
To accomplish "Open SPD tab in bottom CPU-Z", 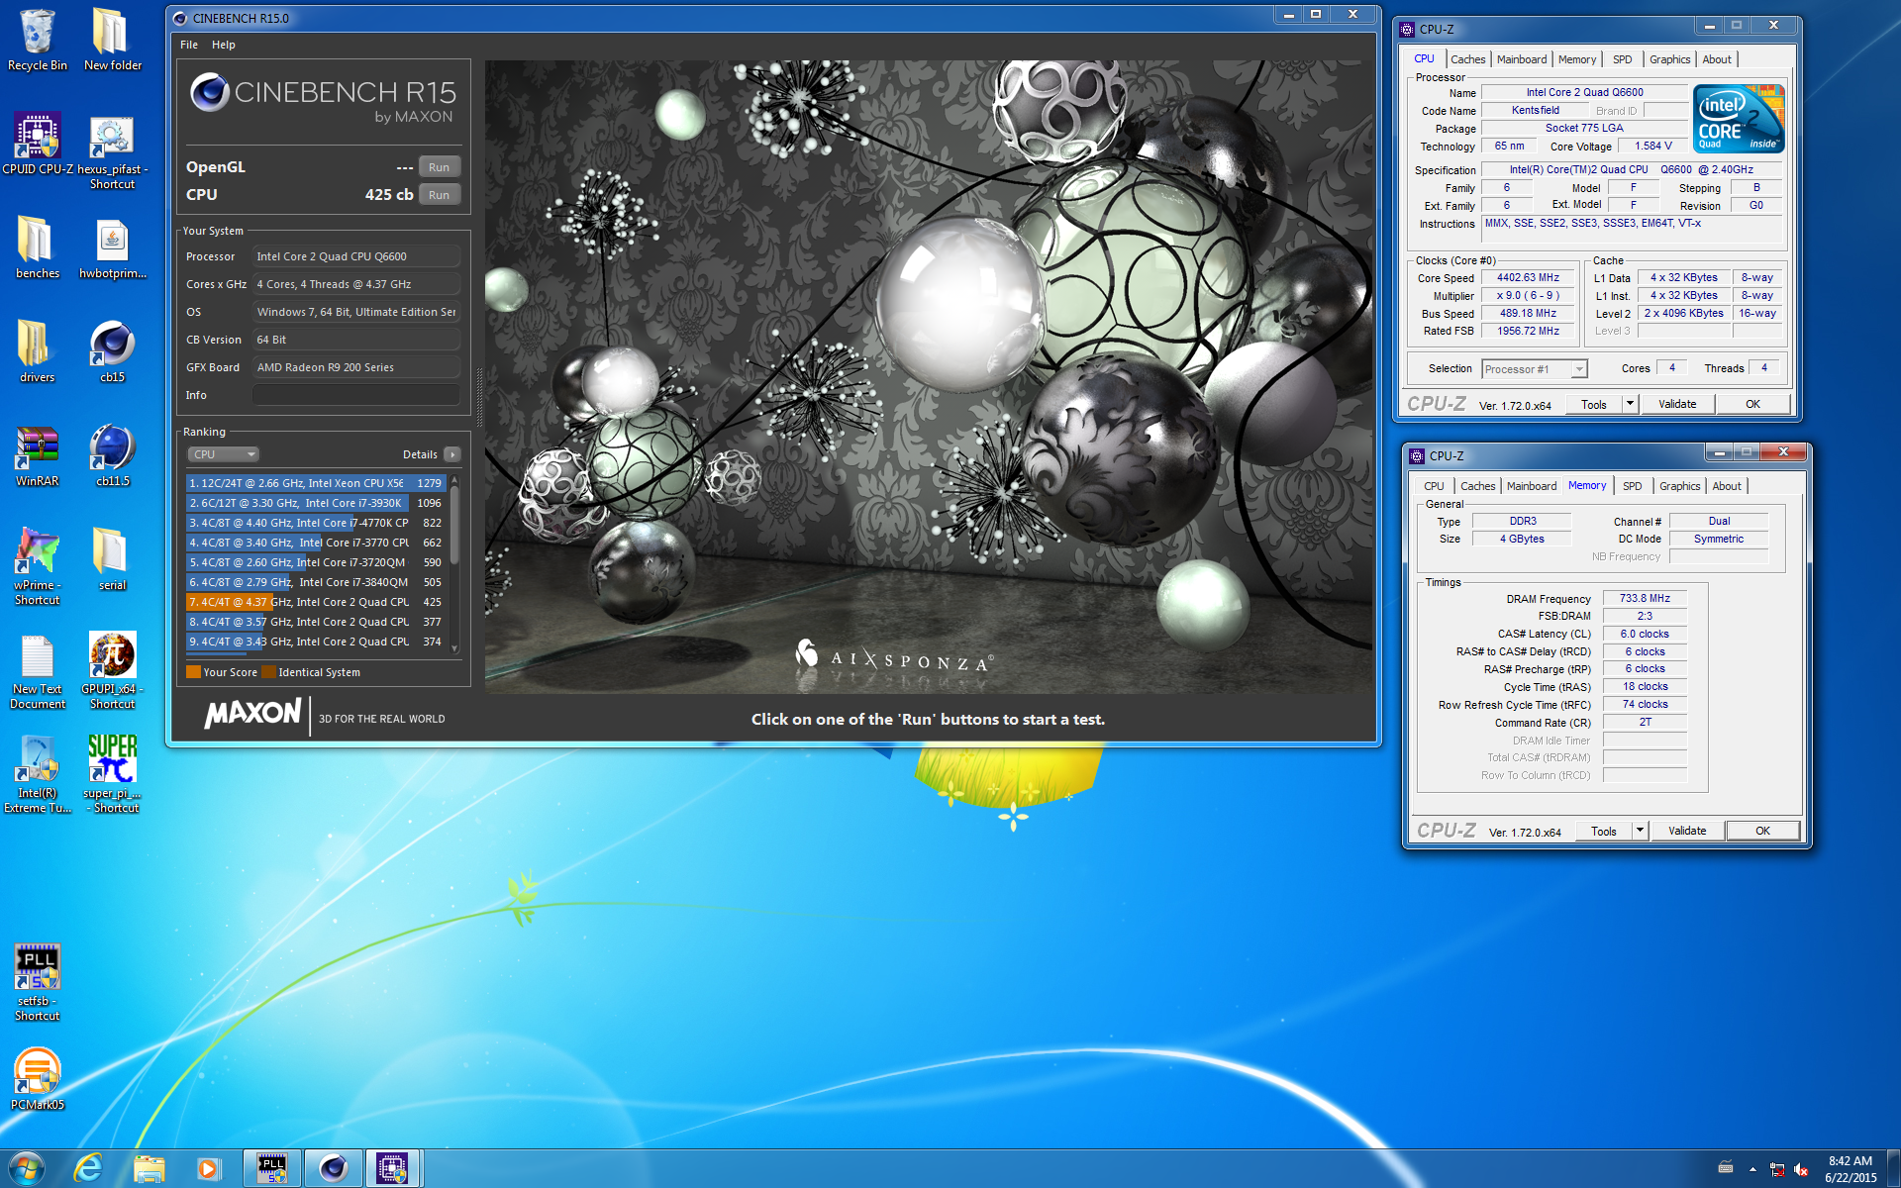I will [x=1632, y=486].
